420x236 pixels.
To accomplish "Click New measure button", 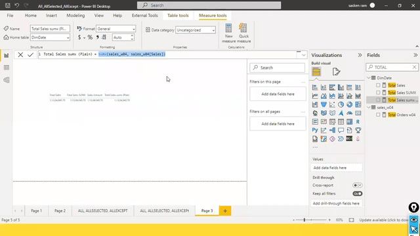I will point(229,33).
